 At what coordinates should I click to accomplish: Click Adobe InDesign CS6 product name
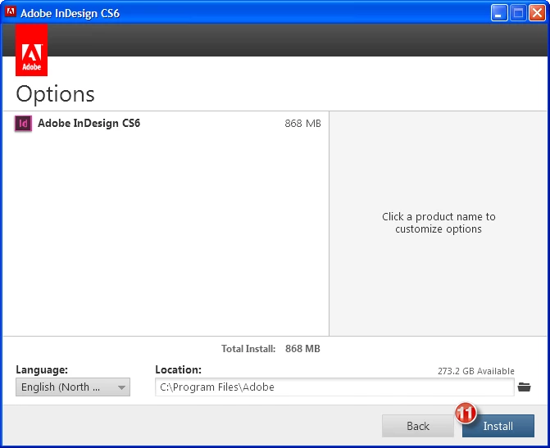click(89, 123)
